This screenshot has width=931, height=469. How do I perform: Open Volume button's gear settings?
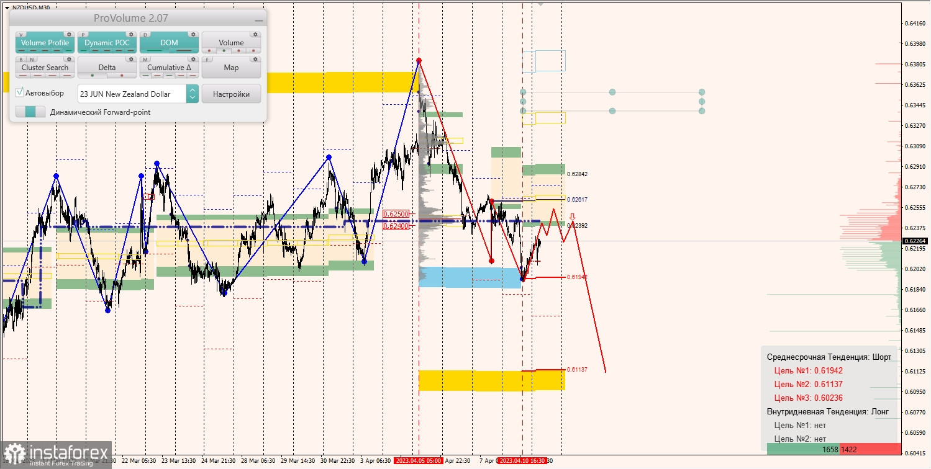coord(255,35)
